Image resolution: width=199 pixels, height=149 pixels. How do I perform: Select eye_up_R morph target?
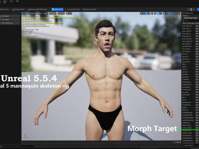pos(185,56)
